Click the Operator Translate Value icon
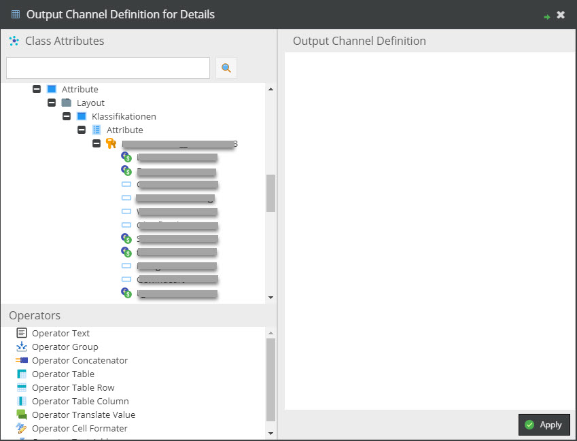This screenshot has width=577, height=441. [x=22, y=414]
